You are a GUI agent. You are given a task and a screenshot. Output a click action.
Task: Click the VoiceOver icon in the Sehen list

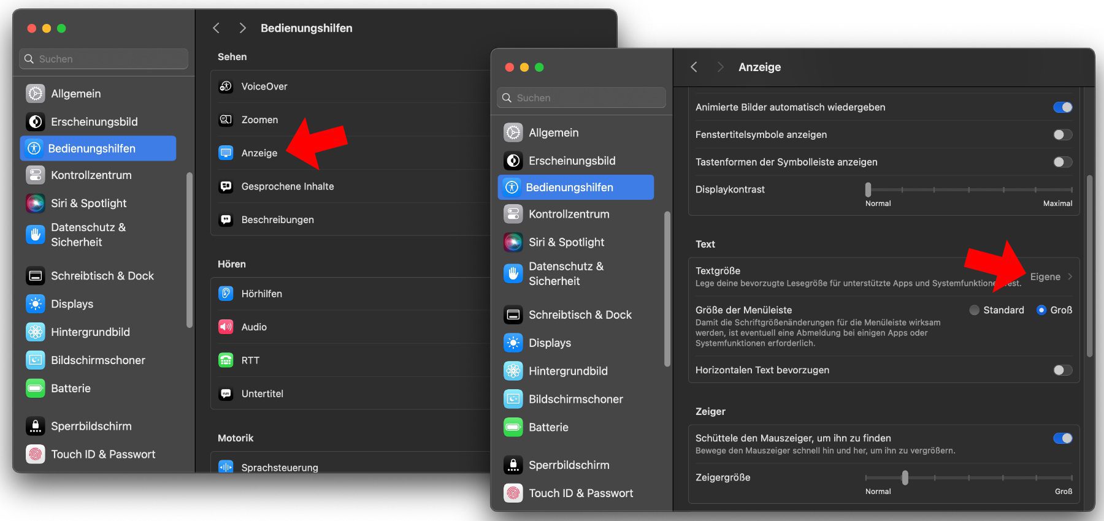(x=226, y=86)
